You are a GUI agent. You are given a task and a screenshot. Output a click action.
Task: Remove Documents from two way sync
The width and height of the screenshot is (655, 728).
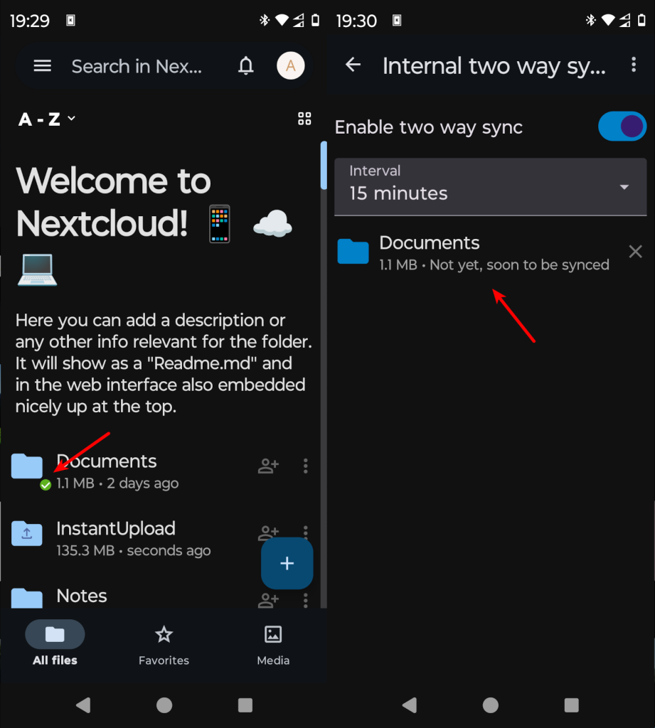coord(635,252)
